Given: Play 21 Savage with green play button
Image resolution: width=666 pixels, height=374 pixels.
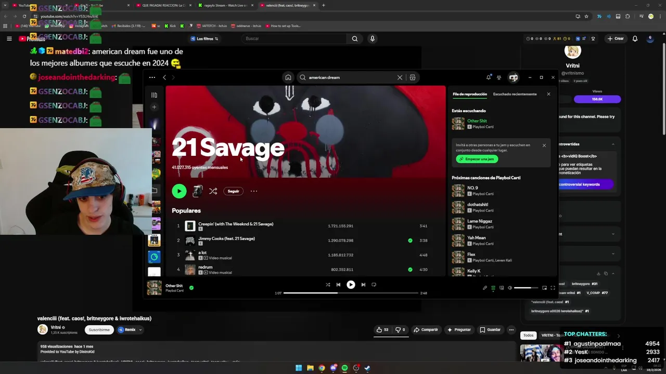Looking at the screenshot, I should (x=179, y=191).
